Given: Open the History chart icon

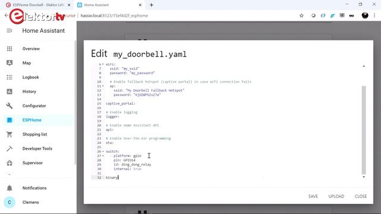Looking at the screenshot, I should 10,92.
